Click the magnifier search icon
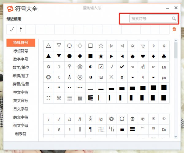This screenshot has width=184, height=153. 174,18
